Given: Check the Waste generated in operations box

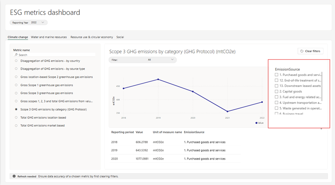Looking at the screenshot, I should pos(277,108).
